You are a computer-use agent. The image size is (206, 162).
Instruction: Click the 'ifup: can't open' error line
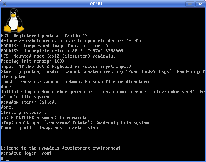75,123
